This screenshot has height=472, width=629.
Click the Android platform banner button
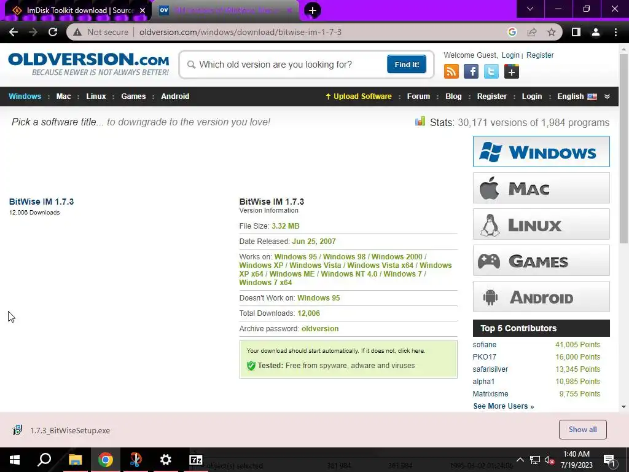(541, 297)
